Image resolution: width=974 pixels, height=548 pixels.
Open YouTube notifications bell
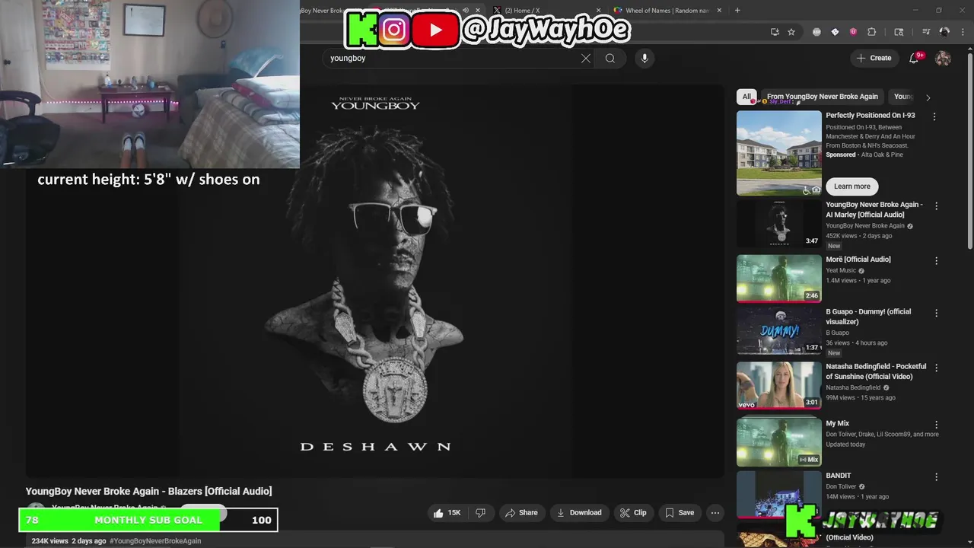click(x=915, y=58)
